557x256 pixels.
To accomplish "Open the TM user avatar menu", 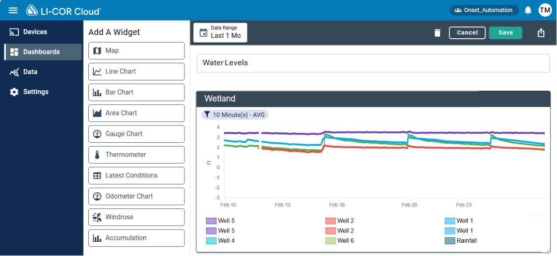I will click(x=545, y=10).
